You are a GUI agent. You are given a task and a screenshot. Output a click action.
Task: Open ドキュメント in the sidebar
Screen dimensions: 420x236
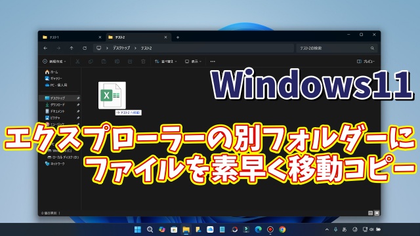click(55, 111)
